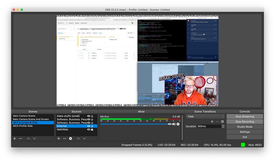This screenshot has width=275, height=162.
Task: Remove the selected scene with minus icon
Action: (20, 139)
